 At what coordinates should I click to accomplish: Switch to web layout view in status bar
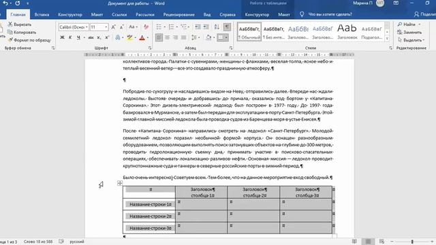coord(381,242)
